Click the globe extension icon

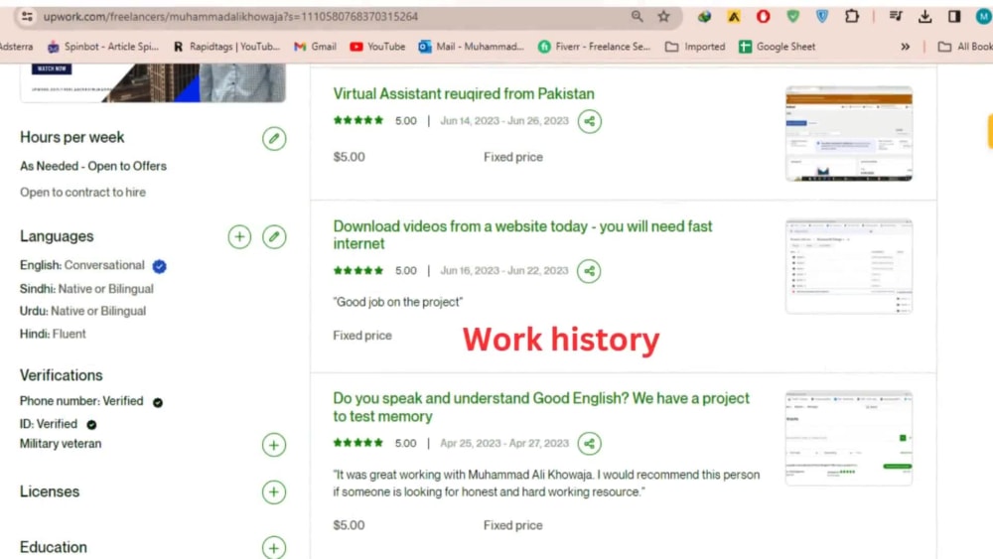click(x=704, y=17)
